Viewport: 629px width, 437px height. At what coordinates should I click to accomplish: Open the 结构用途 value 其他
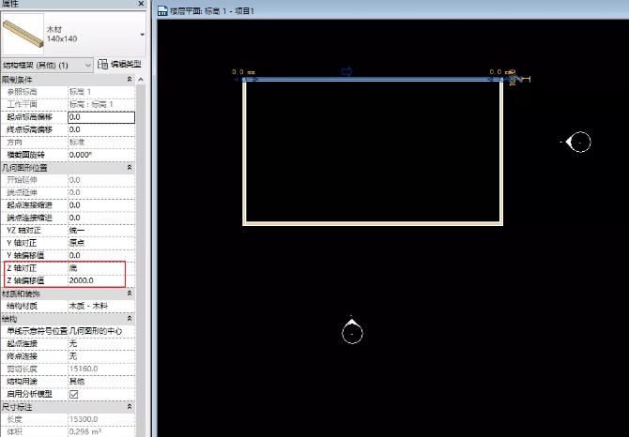[x=101, y=382]
